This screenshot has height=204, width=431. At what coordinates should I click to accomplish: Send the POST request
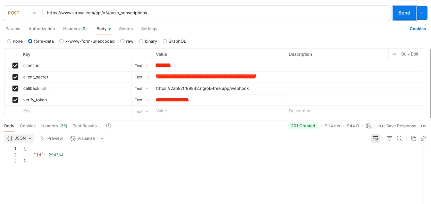(x=404, y=13)
